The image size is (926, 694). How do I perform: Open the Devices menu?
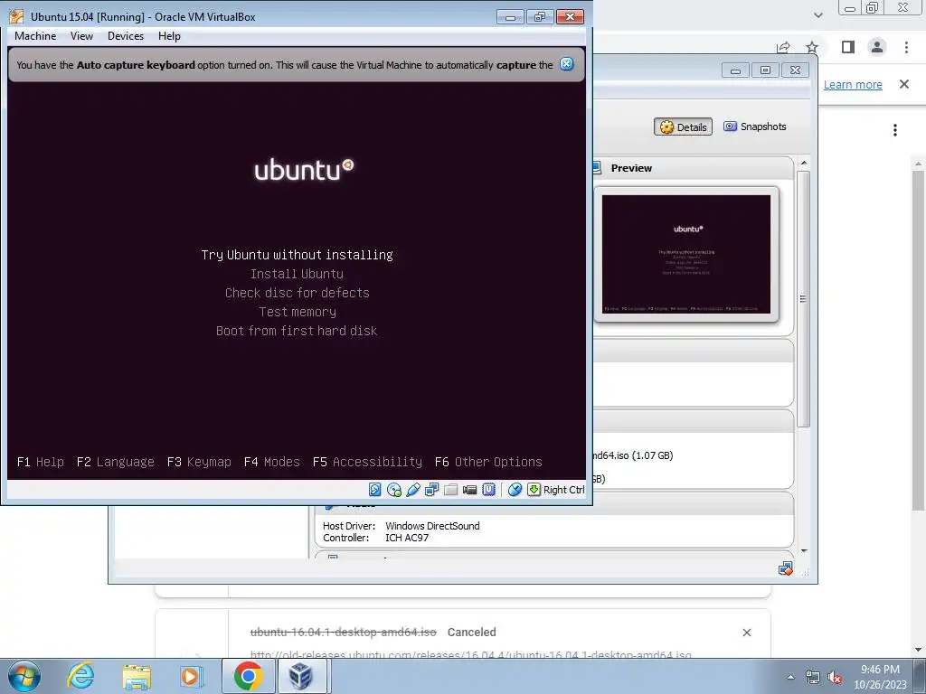(125, 36)
